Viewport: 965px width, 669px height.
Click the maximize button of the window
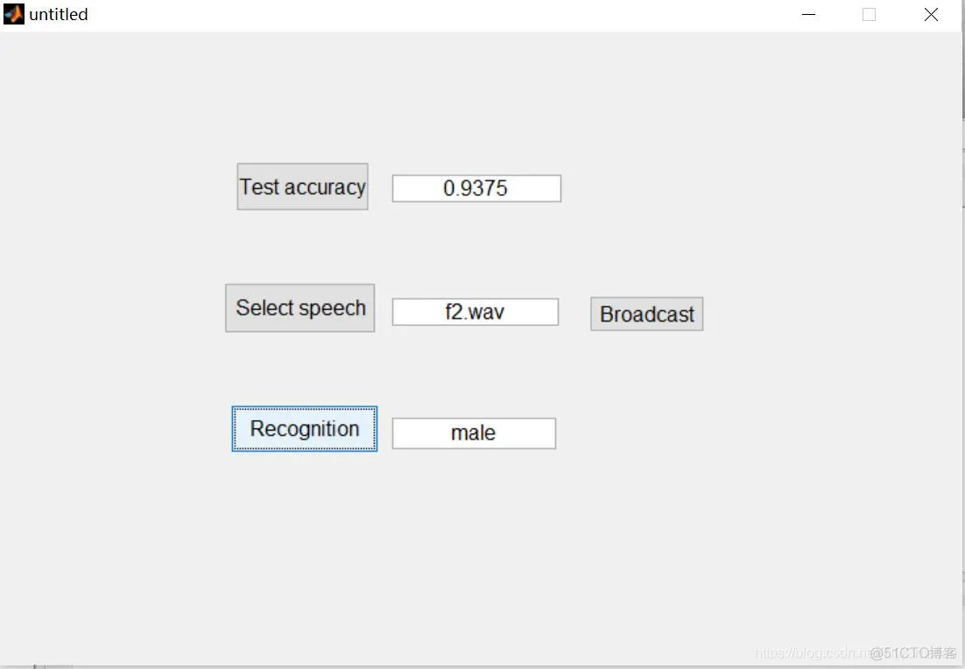(868, 14)
